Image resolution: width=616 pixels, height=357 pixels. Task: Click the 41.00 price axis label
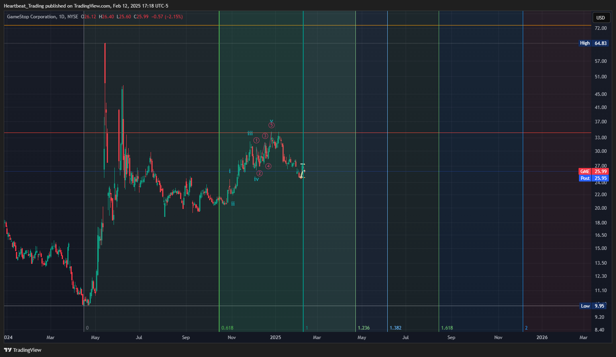pos(600,107)
